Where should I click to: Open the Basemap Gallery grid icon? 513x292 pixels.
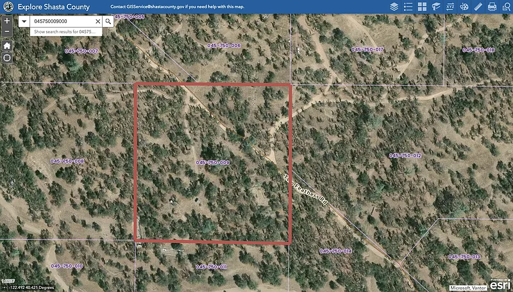pyautogui.click(x=422, y=6)
